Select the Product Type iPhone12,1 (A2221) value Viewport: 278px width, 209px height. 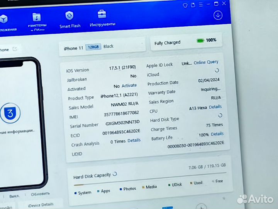pos(119,95)
